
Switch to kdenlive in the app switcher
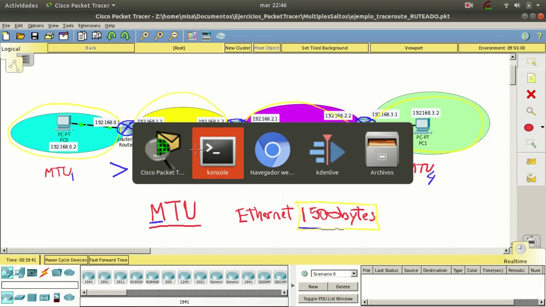click(327, 153)
